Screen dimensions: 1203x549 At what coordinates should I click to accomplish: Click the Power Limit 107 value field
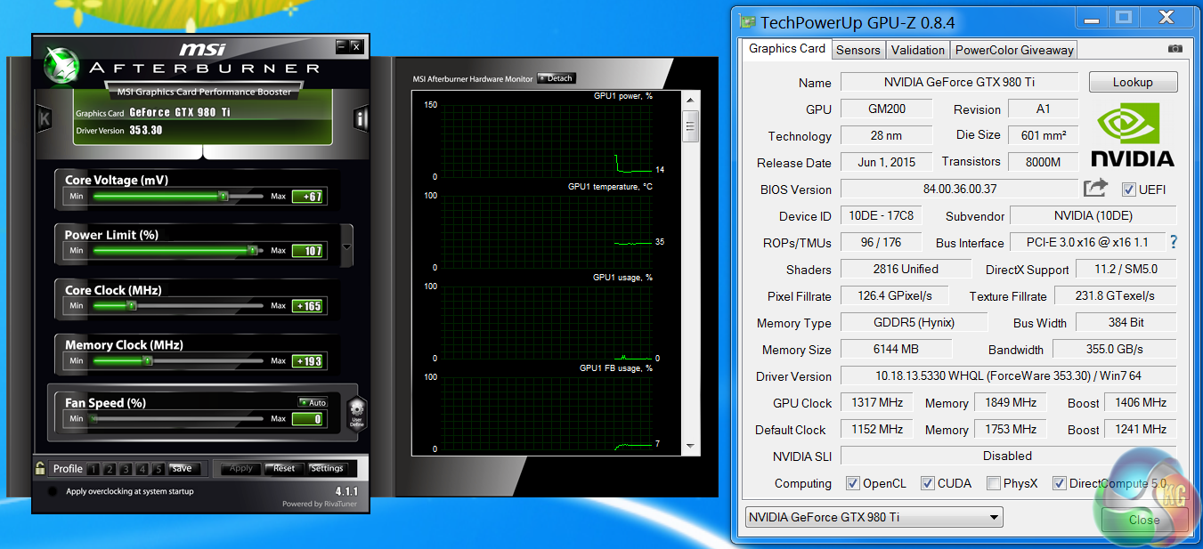tap(307, 252)
